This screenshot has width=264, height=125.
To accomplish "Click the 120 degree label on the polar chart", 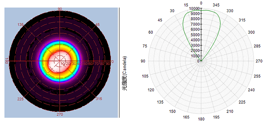I will click(x=151, y=90).
